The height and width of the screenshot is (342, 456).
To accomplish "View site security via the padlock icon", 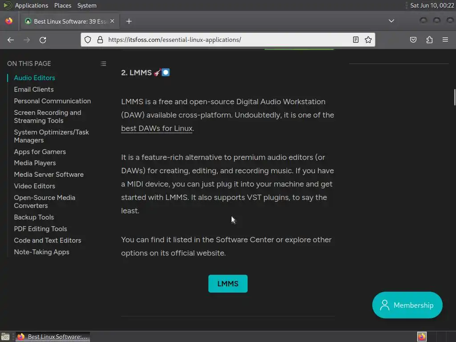I will click(100, 40).
